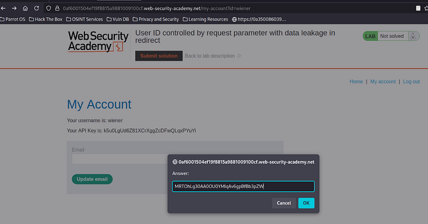Open the shield tracking protection icon
The width and height of the screenshot is (428, 224).
(48, 9)
